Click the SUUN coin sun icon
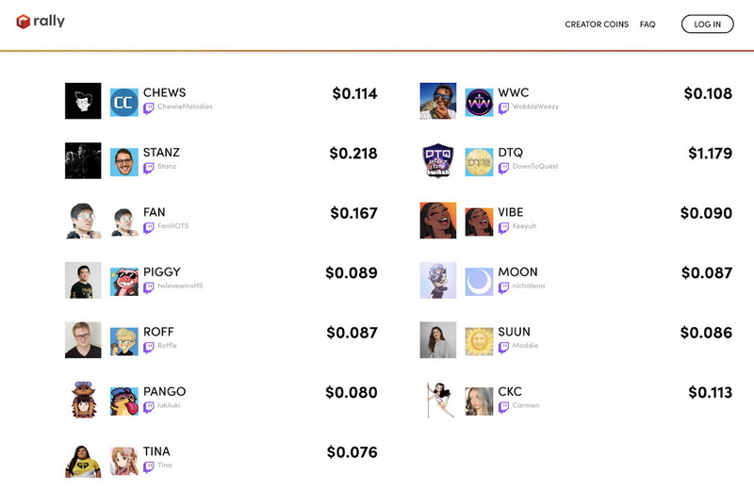This screenshot has width=754, height=491. (x=479, y=340)
